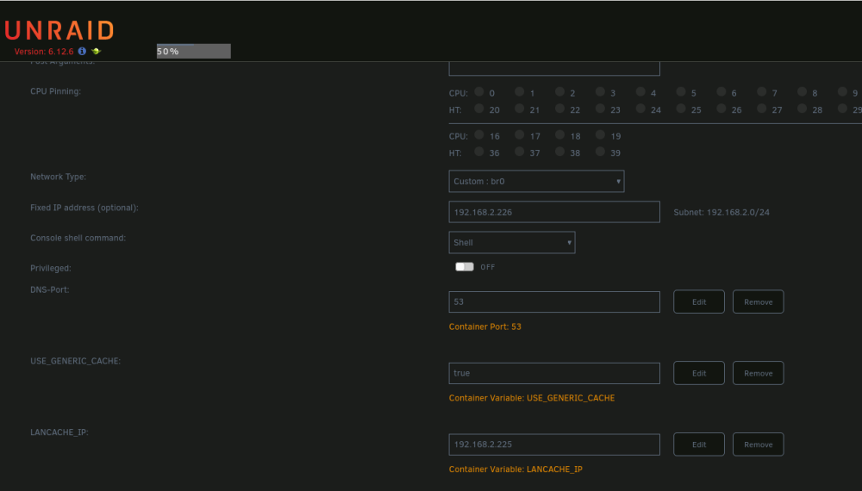Select CPU 18 pinning checkbox
Viewport: 862px width, 491px height.
[x=559, y=134]
